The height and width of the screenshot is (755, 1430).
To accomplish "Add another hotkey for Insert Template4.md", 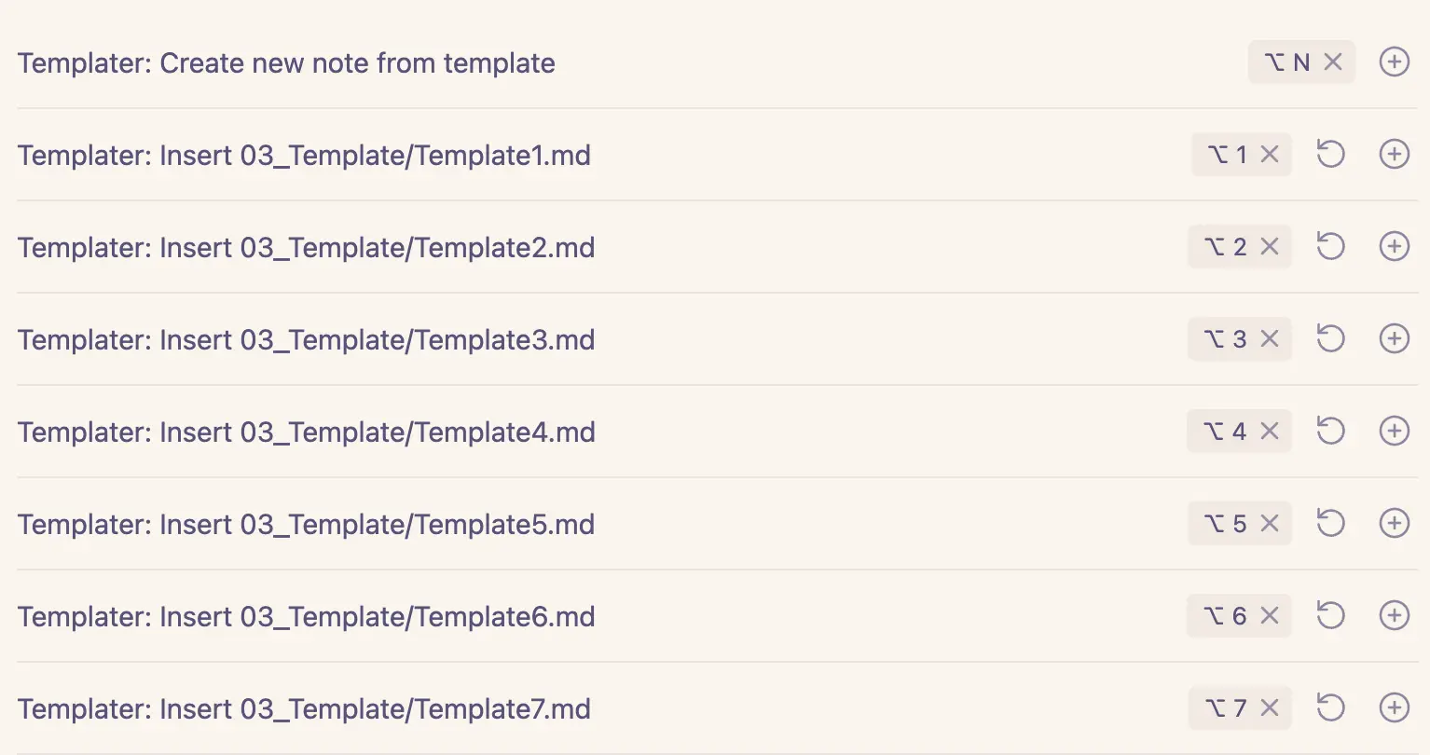I will pyautogui.click(x=1394, y=431).
